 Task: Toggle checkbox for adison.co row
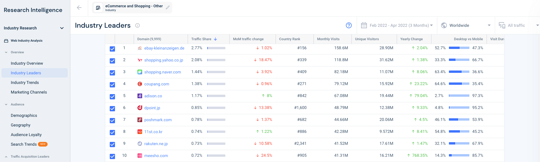click(112, 97)
